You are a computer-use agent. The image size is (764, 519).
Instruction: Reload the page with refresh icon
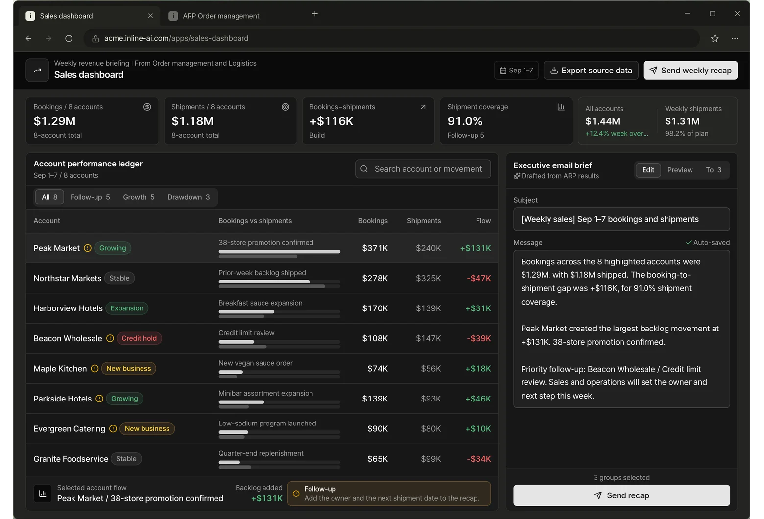[69, 38]
